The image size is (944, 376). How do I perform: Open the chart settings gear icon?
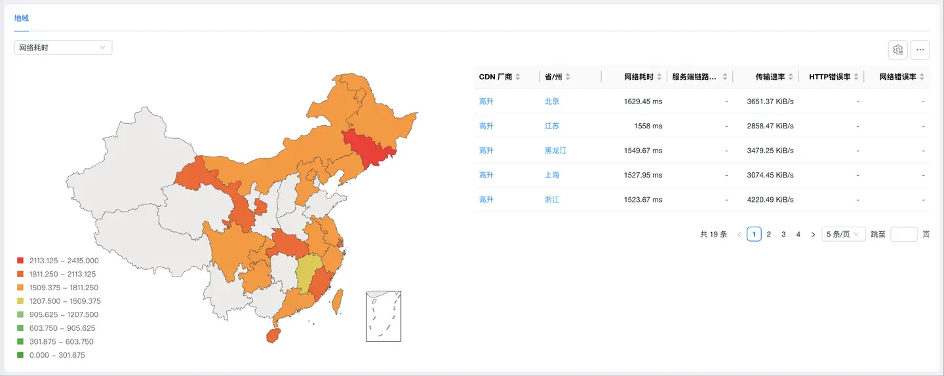click(897, 50)
